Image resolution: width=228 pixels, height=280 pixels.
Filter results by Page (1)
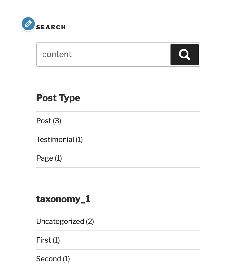pyautogui.click(x=49, y=158)
